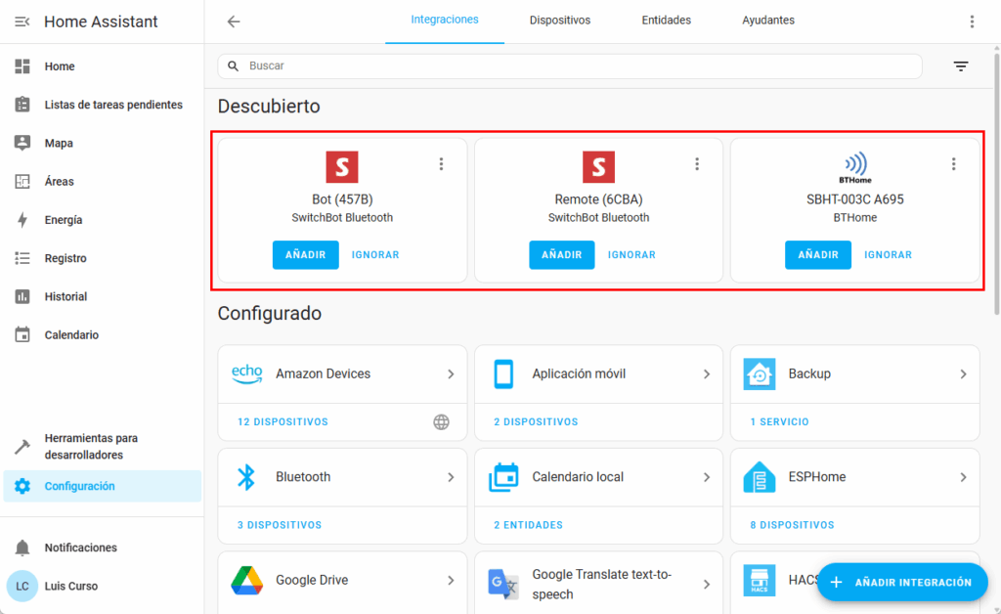Open the top-right three-dot overflow menu
Image resolution: width=1001 pixels, height=614 pixels.
coord(972,22)
